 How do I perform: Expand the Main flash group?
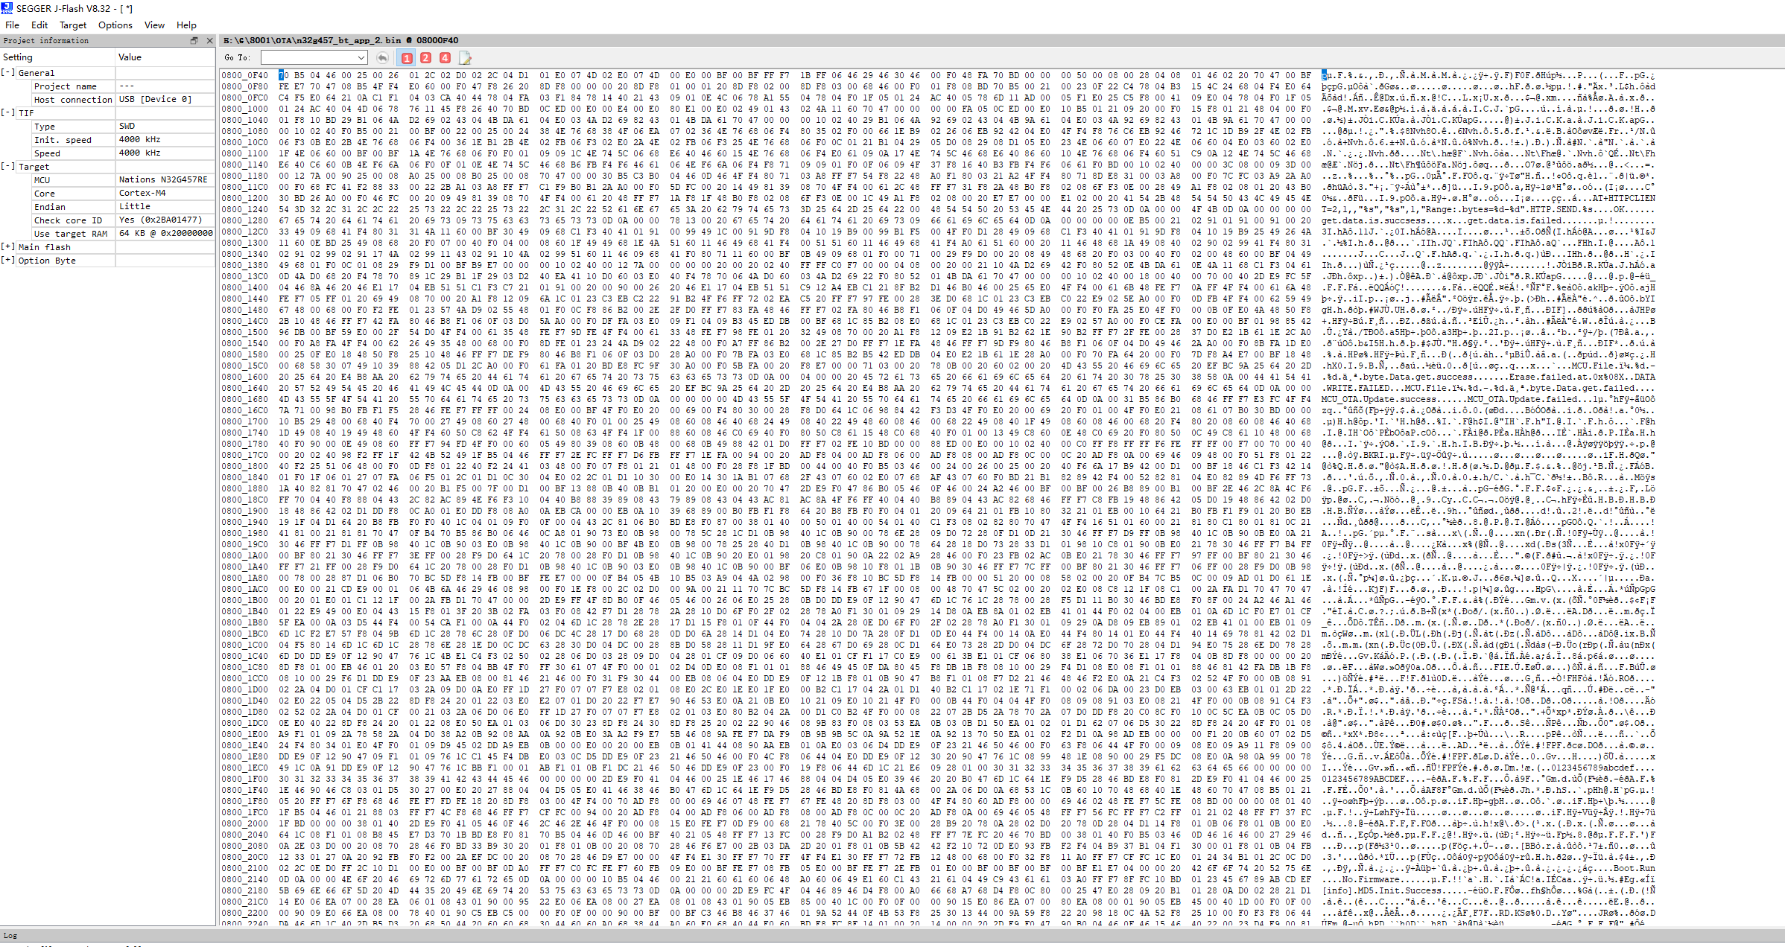[x=7, y=246]
